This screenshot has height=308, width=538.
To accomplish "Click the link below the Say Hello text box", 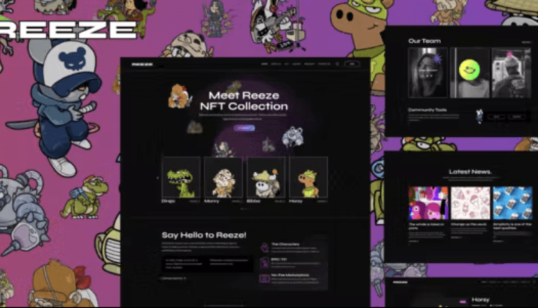I will [174, 279].
